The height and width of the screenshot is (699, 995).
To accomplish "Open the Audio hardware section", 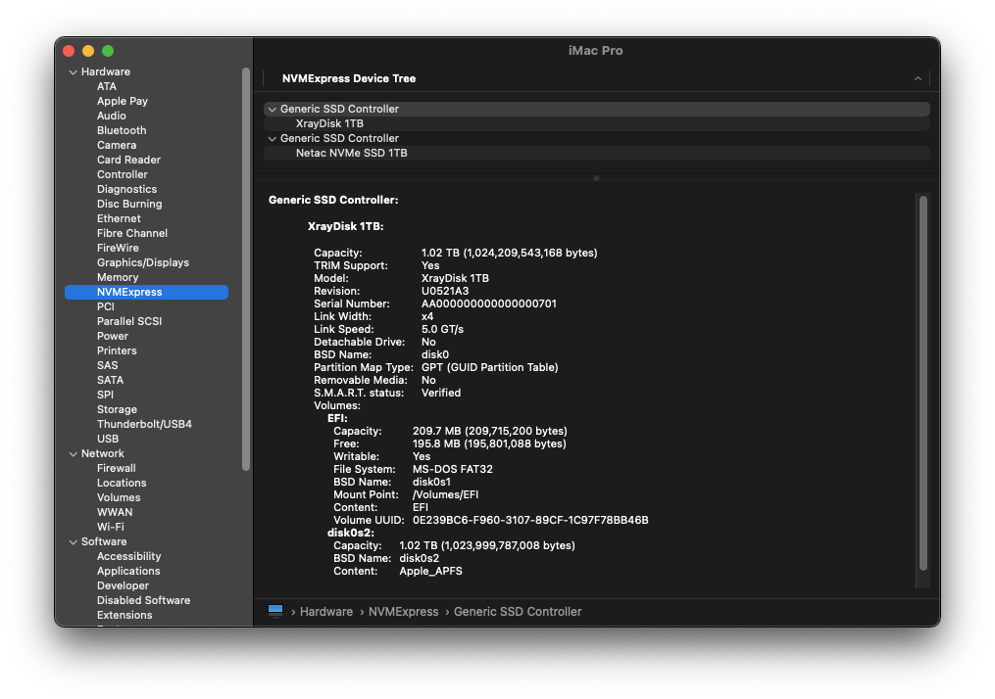I will point(112,116).
